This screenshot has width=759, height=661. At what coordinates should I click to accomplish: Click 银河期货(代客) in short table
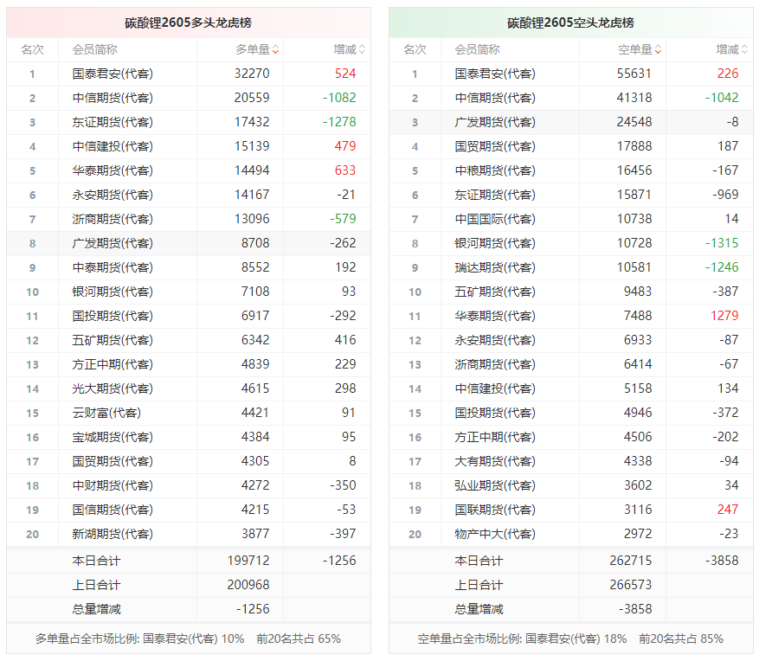tap(495, 243)
